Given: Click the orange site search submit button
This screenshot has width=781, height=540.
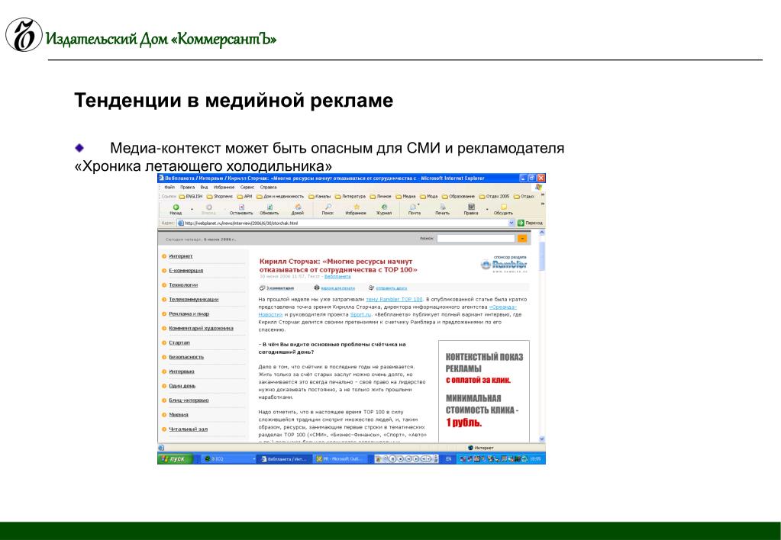Looking at the screenshot, I should click(x=522, y=239).
